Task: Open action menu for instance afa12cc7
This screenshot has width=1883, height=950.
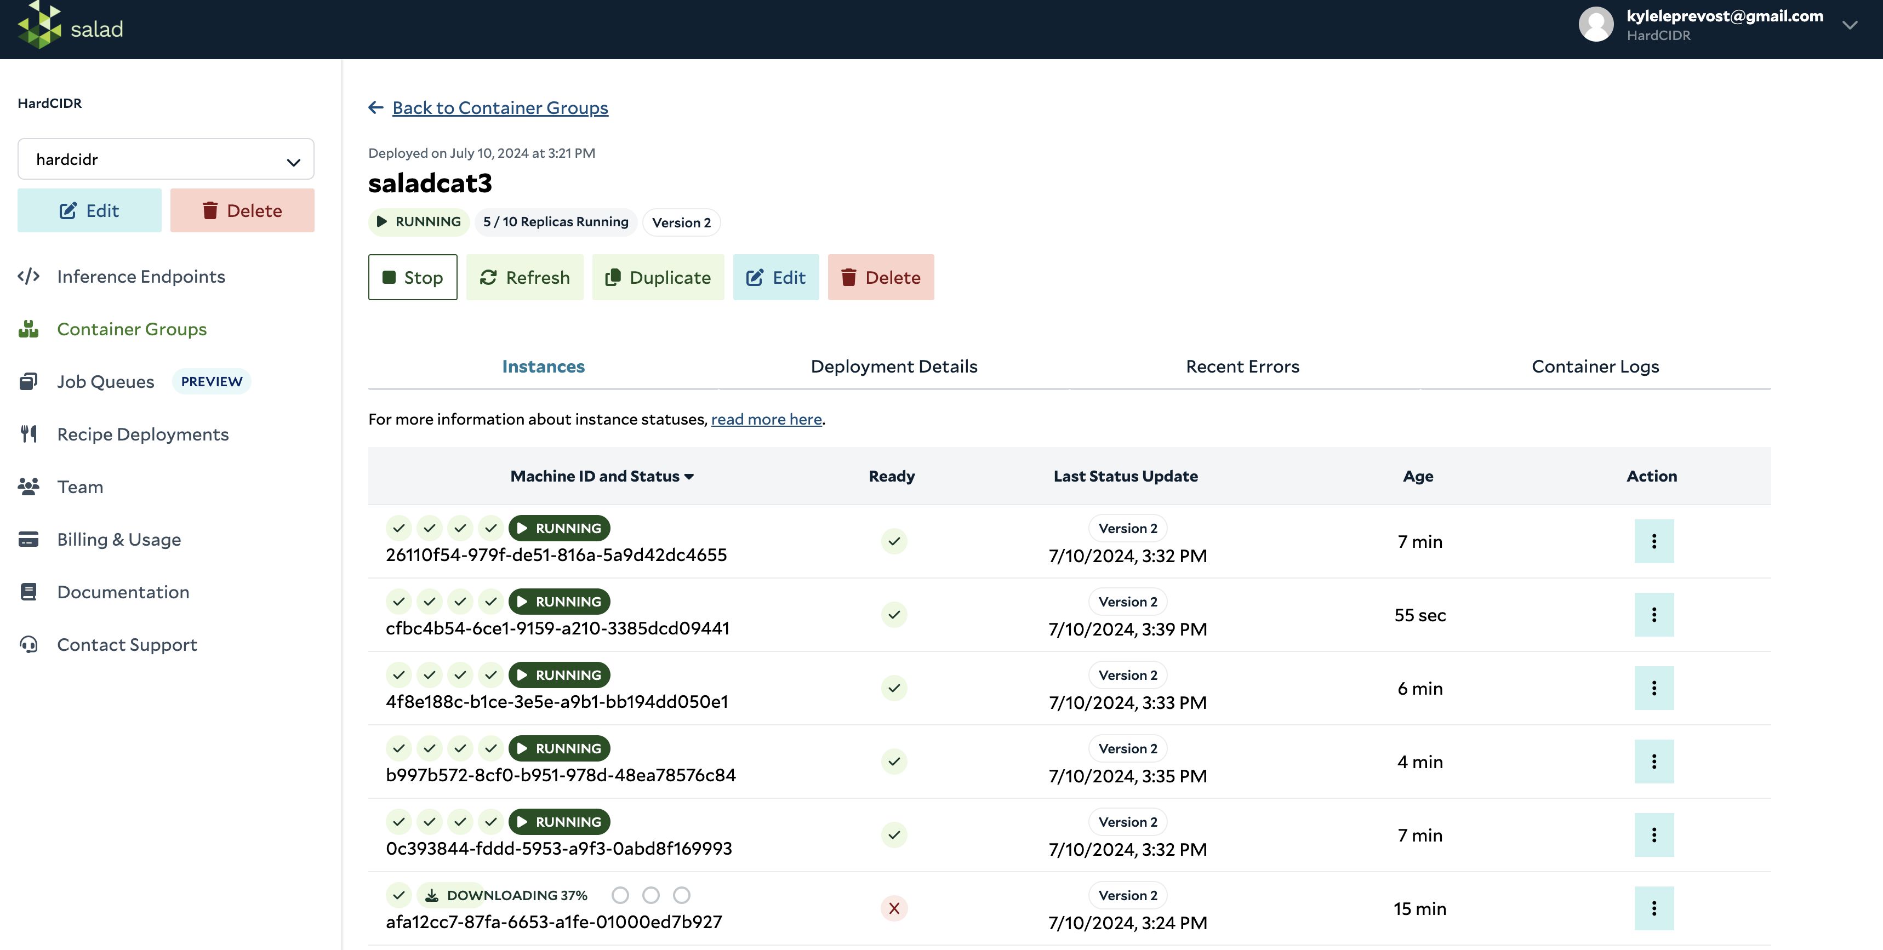Action: tap(1653, 908)
